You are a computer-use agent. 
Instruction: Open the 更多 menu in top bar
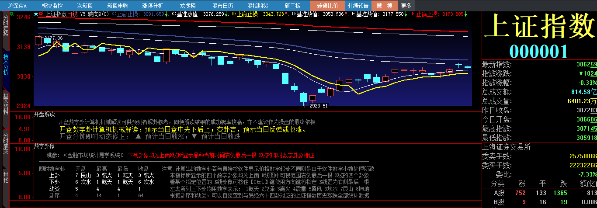tap(406, 6)
